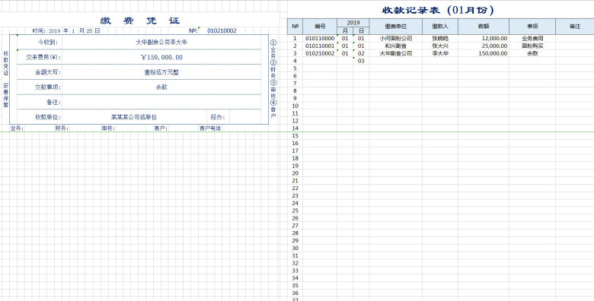This screenshot has width=594, height=301.
Task: Click the 备注 column header in record table
Action: [575, 27]
